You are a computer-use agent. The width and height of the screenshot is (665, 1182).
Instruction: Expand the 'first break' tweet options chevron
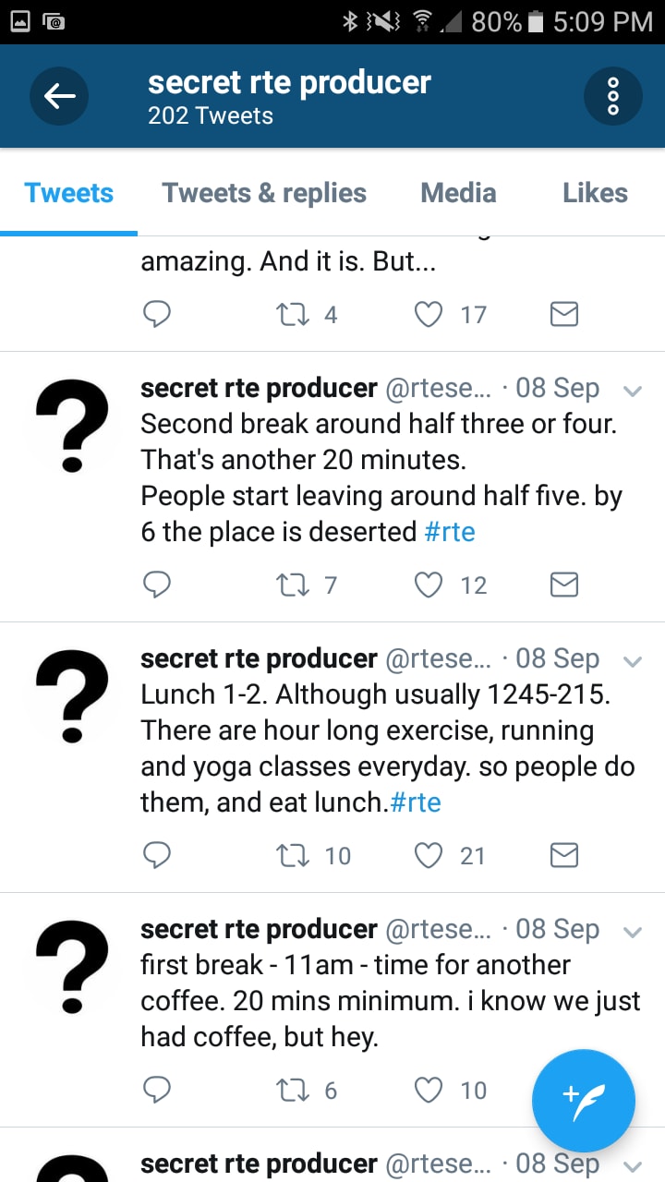tap(633, 932)
